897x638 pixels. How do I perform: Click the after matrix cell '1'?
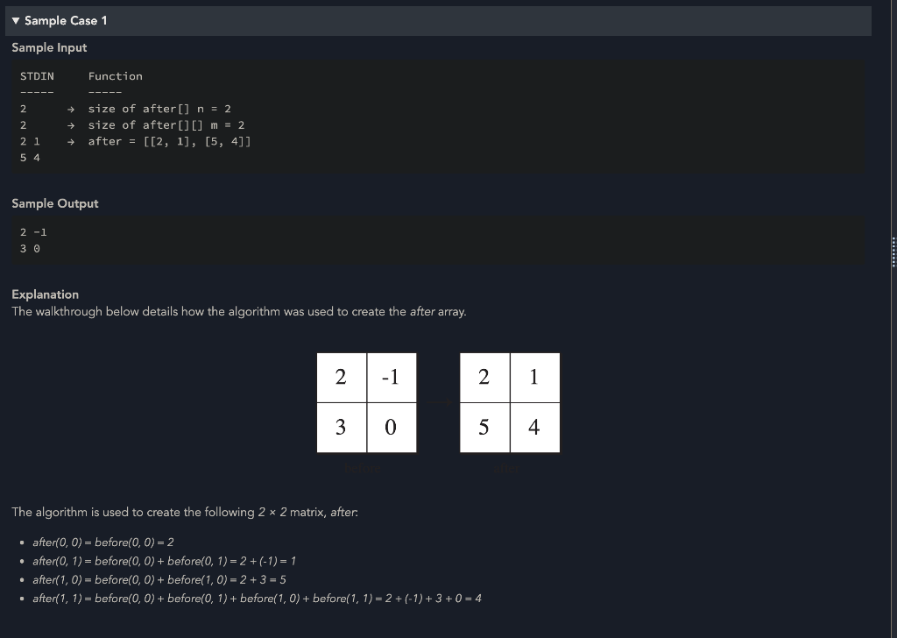click(x=535, y=378)
